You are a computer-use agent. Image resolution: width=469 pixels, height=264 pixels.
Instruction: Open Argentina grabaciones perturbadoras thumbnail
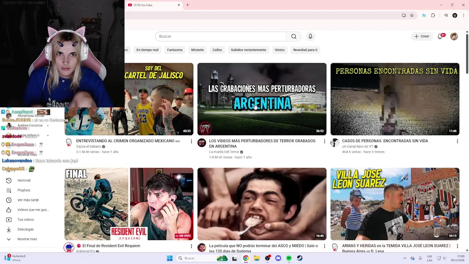[262, 99]
